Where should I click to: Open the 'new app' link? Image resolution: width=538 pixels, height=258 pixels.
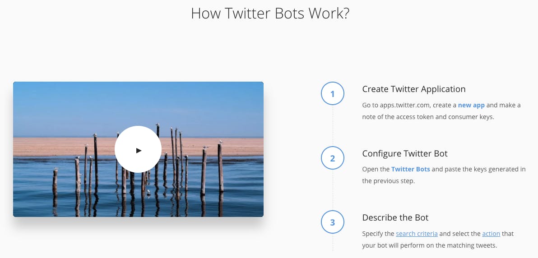(471, 105)
